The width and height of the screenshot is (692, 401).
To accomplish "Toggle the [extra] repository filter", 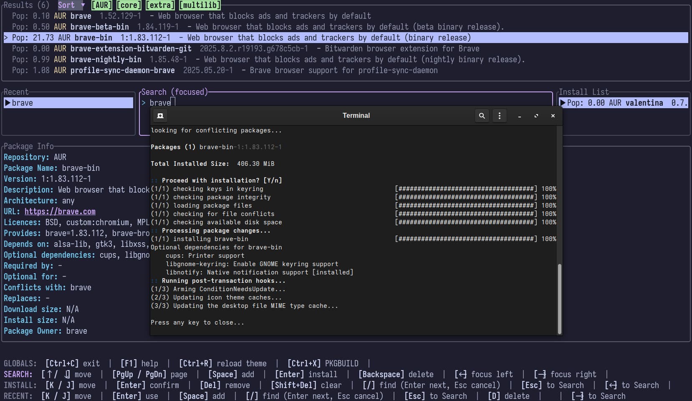I will coord(160,5).
